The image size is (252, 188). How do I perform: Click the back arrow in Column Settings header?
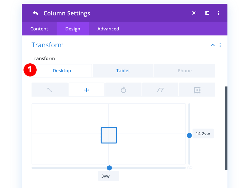pyautogui.click(x=35, y=13)
